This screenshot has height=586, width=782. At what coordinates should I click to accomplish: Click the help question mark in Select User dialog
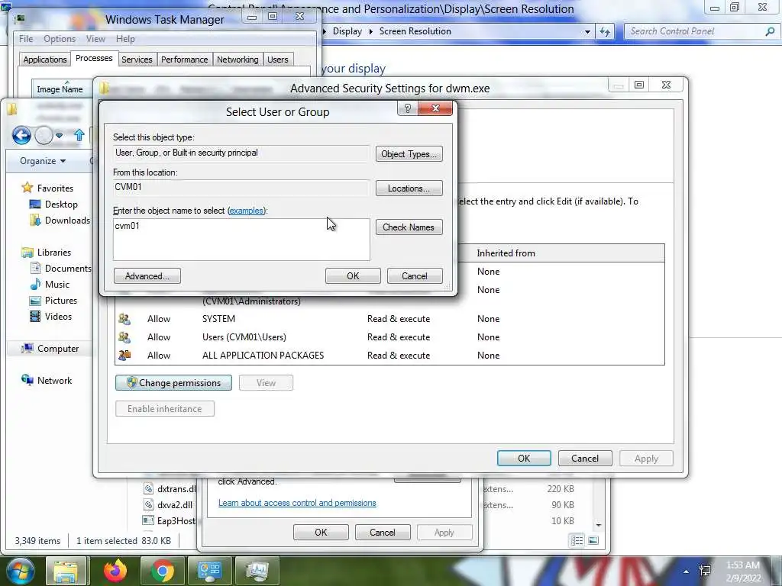408,108
